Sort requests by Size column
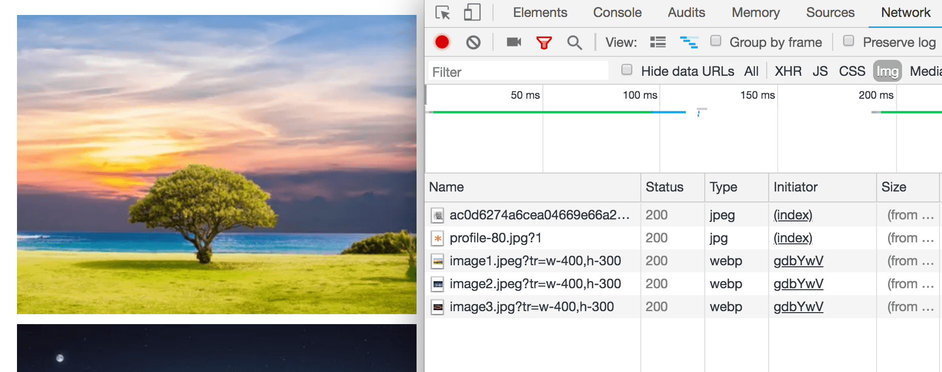 [909, 187]
